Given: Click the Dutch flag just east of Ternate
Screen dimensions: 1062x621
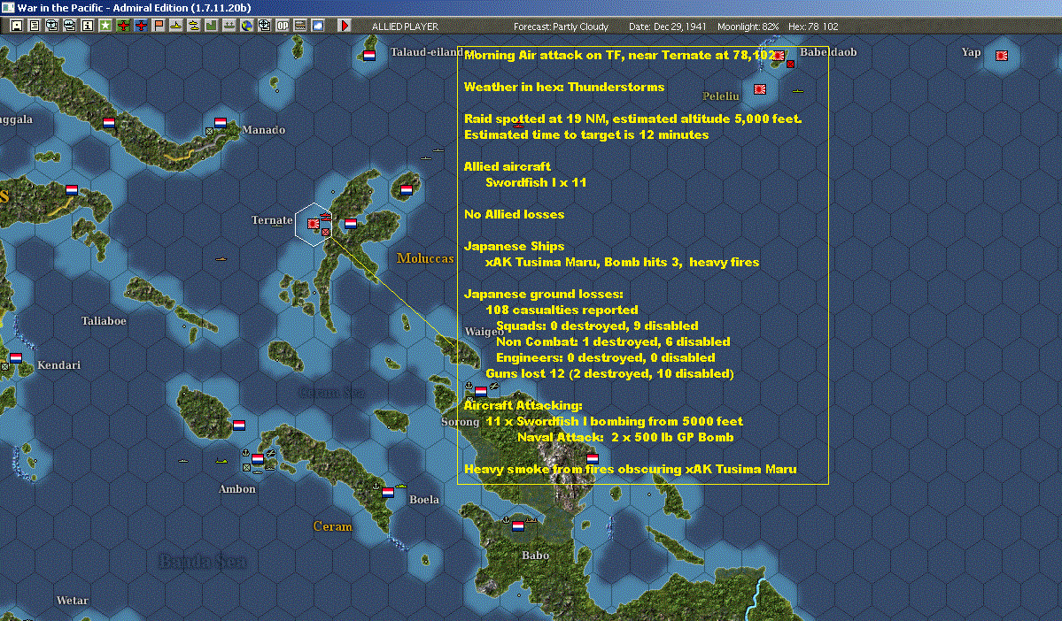Looking at the screenshot, I should (350, 223).
